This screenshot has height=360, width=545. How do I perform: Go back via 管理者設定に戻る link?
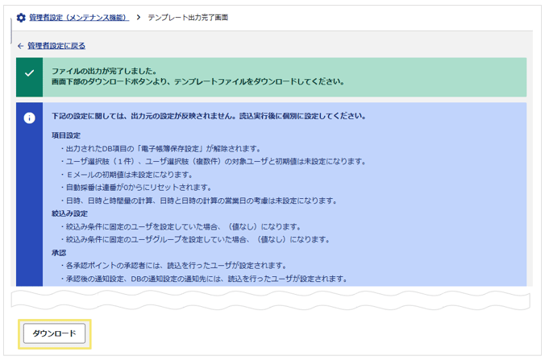[x=56, y=46]
